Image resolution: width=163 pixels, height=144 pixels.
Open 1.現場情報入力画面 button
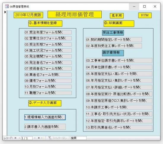click(x=45, y=117)
